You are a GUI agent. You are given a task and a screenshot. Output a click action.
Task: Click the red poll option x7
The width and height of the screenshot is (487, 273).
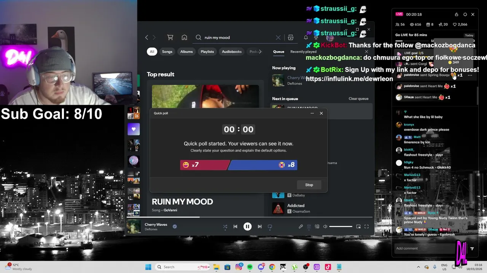pyautogui.click(x=204, y=165)
